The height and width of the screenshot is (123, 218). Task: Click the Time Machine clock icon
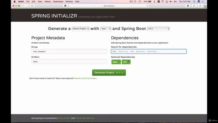[140, 1]
